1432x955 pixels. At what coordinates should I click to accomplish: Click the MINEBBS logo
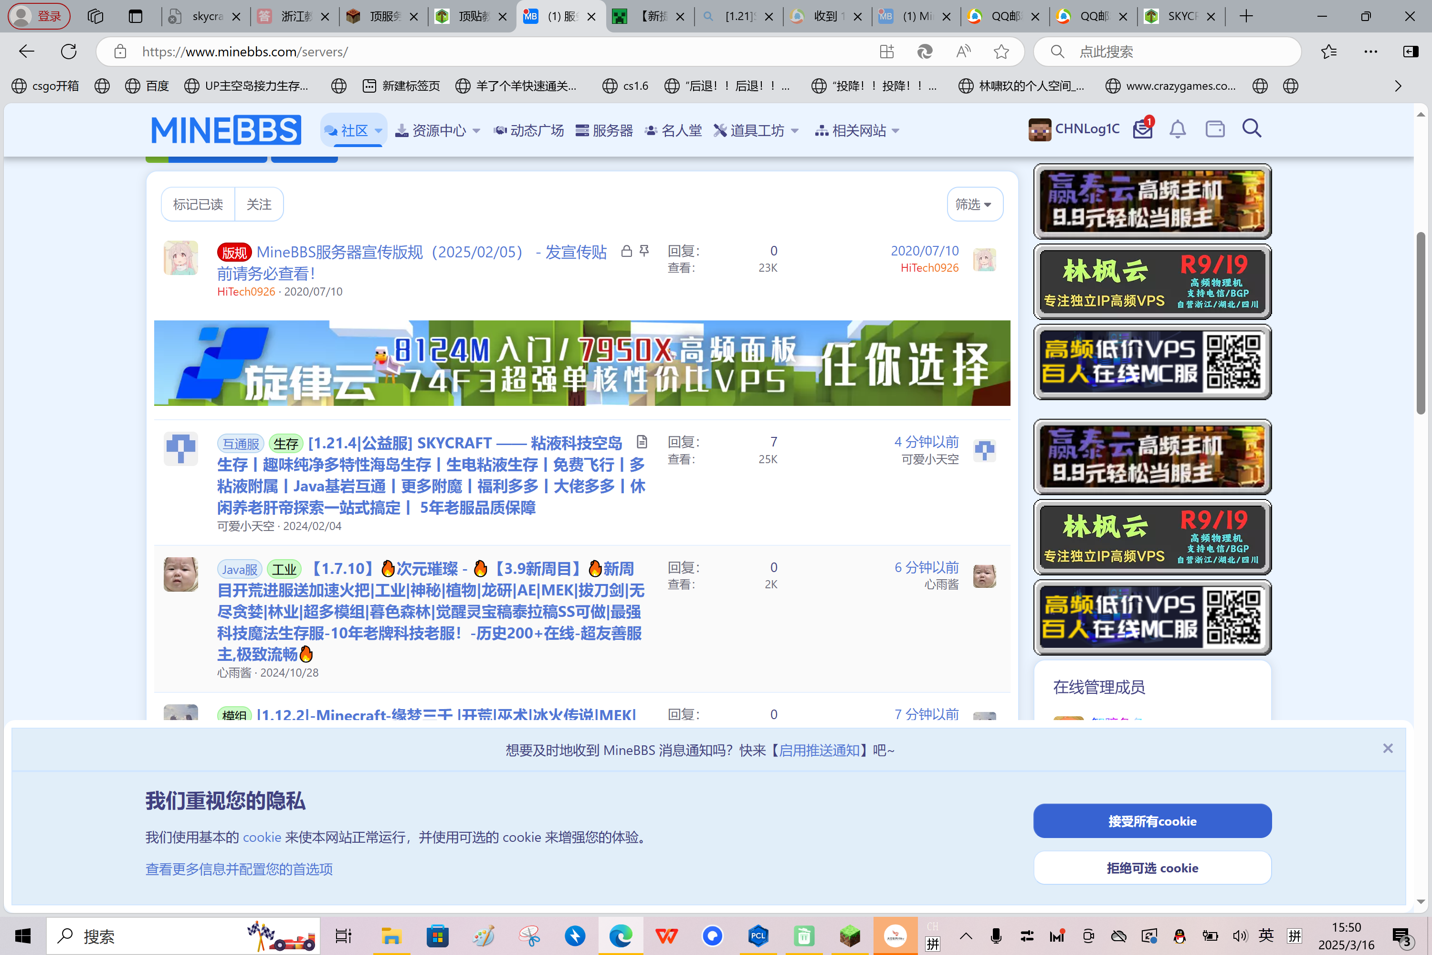226,130
